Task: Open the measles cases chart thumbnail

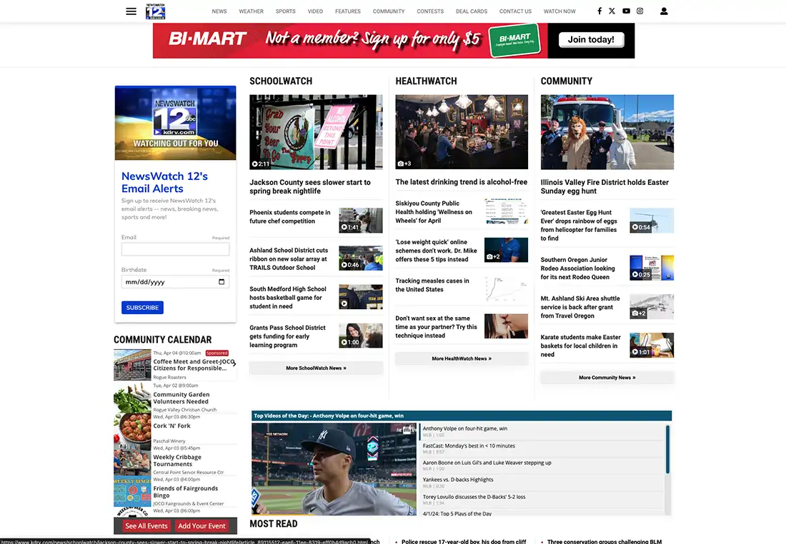Action: (507, 289)
